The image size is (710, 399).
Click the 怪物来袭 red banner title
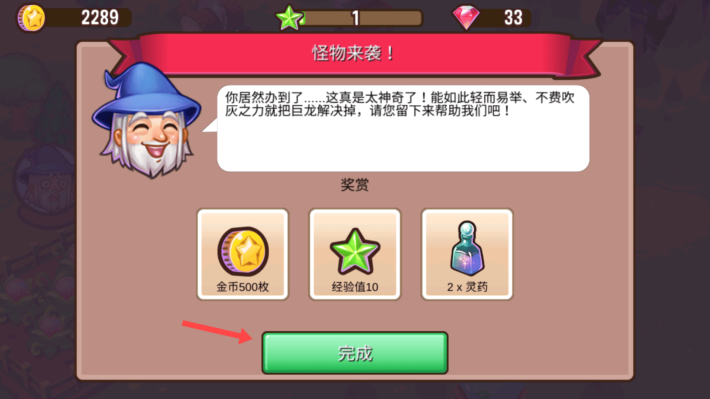pos(353,53)
